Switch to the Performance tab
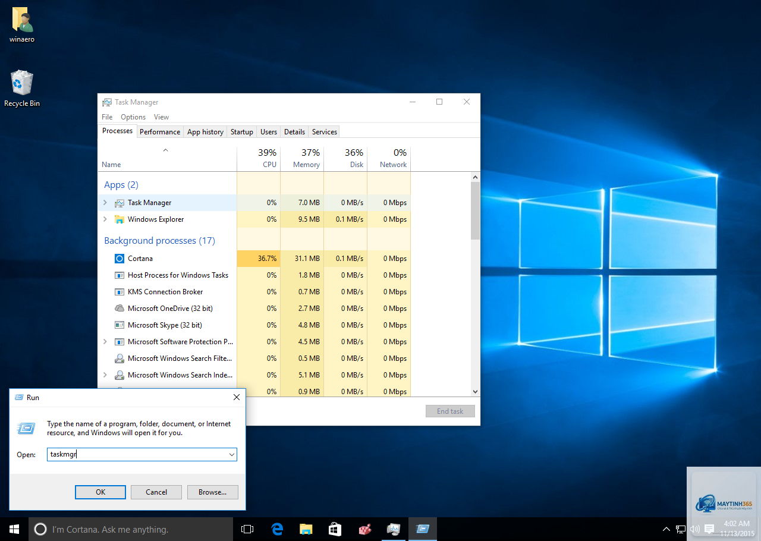 pyautogui.click(x=160, y=132)
